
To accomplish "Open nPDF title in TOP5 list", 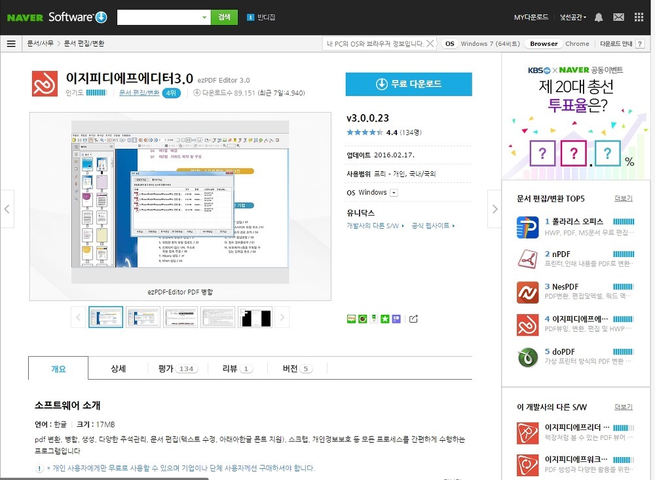I will pyautogui.click(x=561, y=254).
